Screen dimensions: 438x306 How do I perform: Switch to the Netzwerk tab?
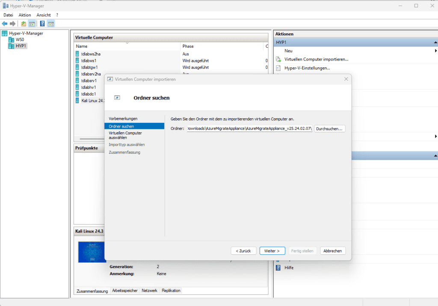[x=149, y=290]
